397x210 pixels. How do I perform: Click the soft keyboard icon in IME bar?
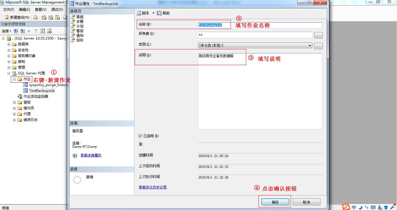(x=373, y=207)
